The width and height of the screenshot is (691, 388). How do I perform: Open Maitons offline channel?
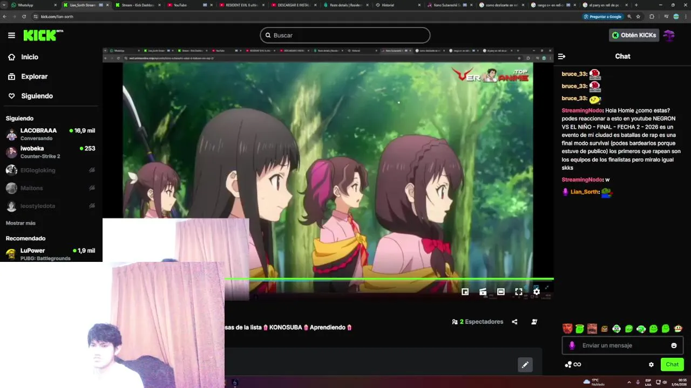50,188
